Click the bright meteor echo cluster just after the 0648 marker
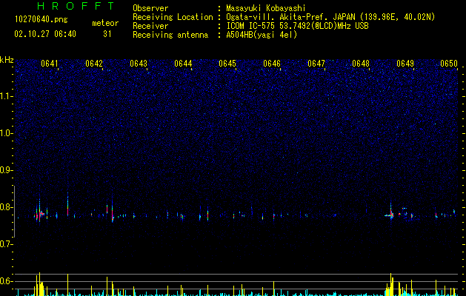Image resolution: width=466 pixels, height=296 pixels. click(391, 215)
